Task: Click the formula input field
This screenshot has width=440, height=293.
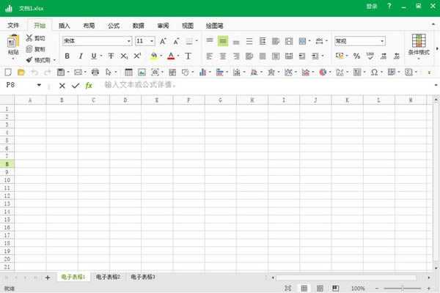Action: (267, 85)
